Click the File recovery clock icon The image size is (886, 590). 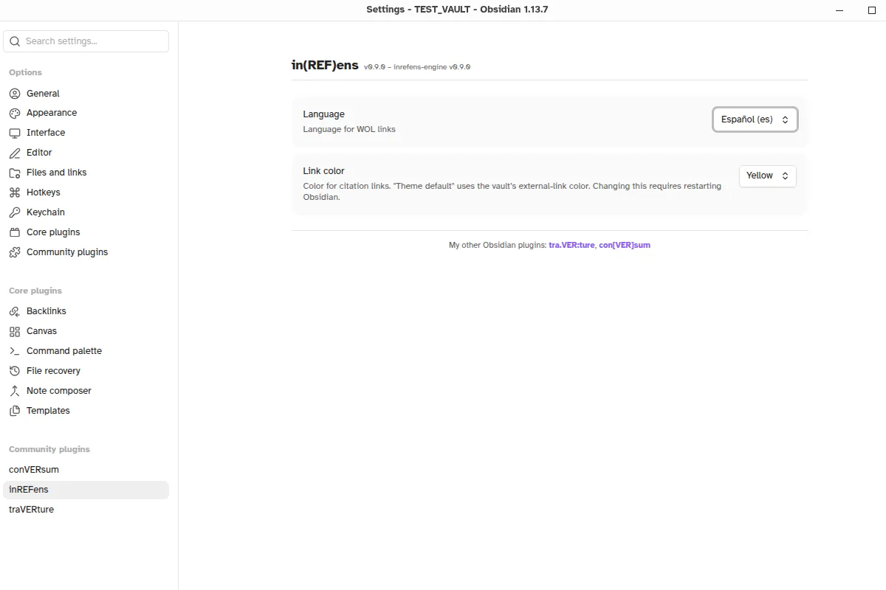tap(15, 372)
